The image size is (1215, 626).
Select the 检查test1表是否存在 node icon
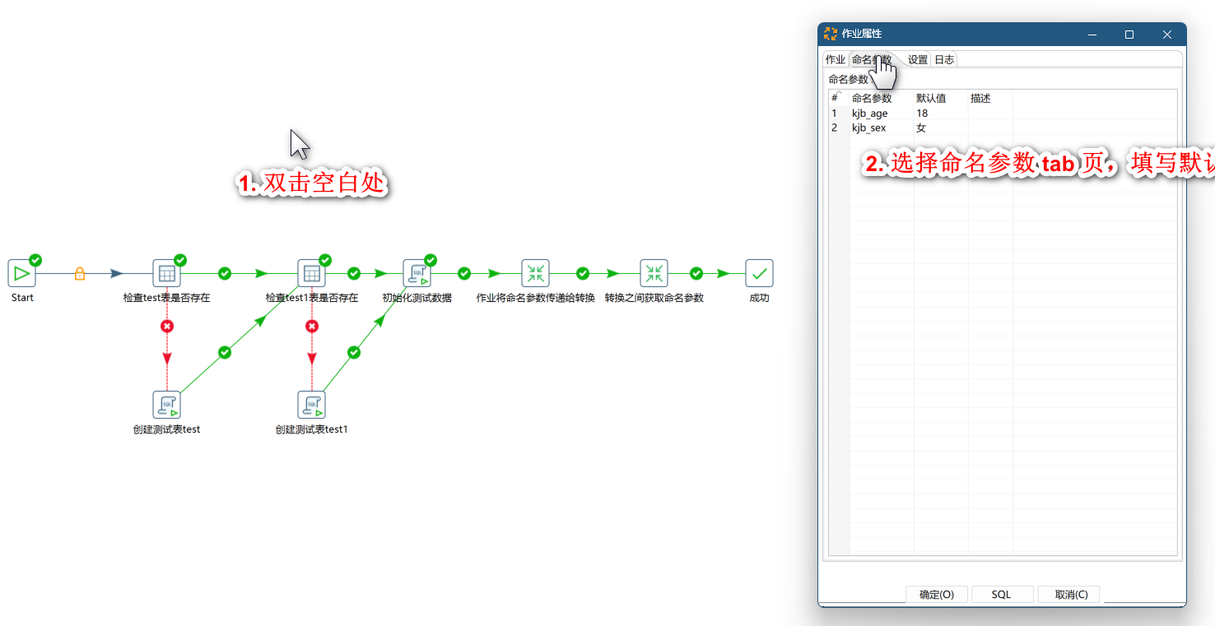(311, 273)
